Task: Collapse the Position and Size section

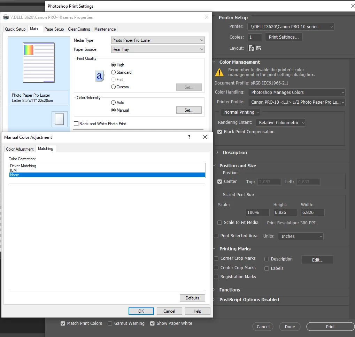Action: click(214, 166)
